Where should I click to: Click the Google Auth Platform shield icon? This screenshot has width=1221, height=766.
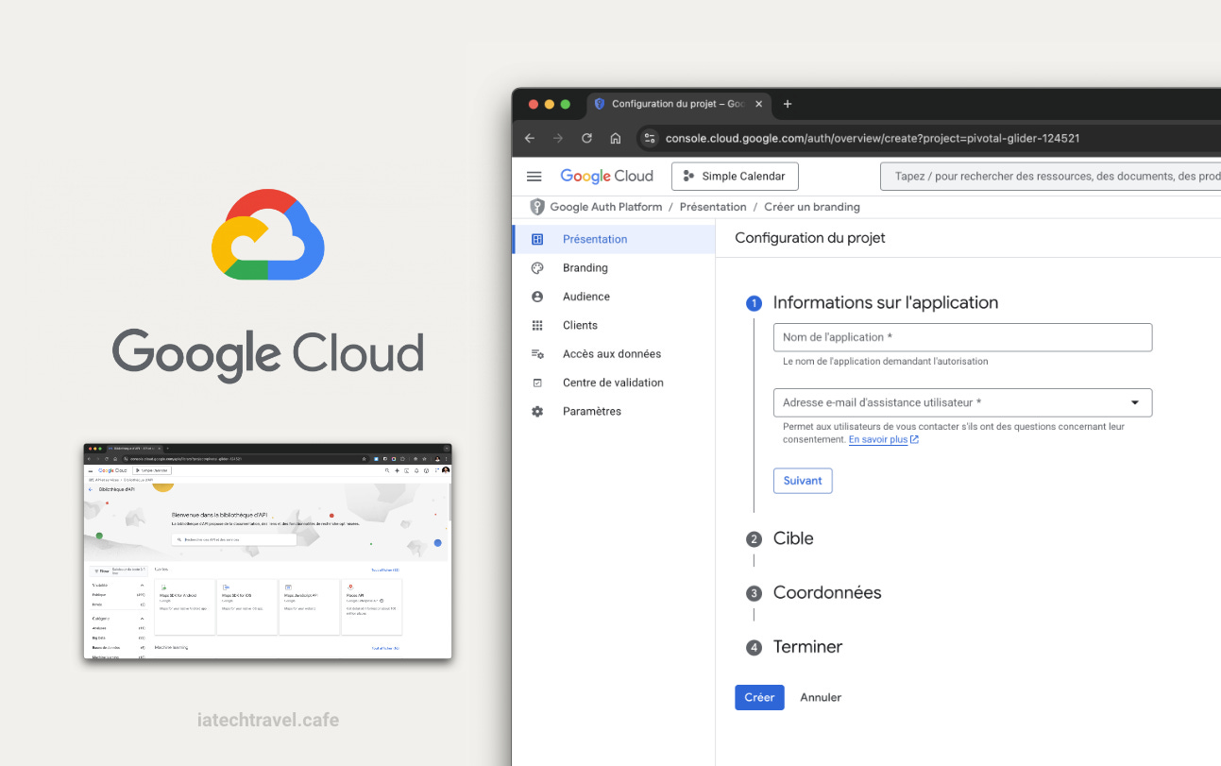tap(537, 207)
